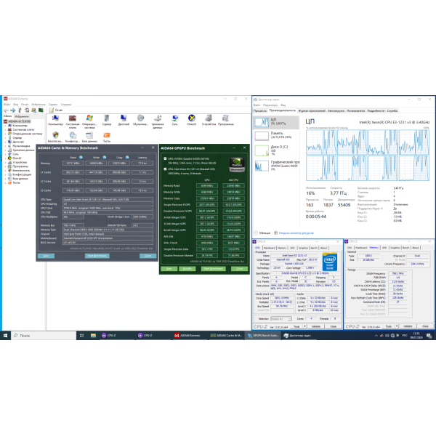436x436 pixels.
Task: Switch to Автозагрузка tab in Task Manager
Action: pos(336,110)
